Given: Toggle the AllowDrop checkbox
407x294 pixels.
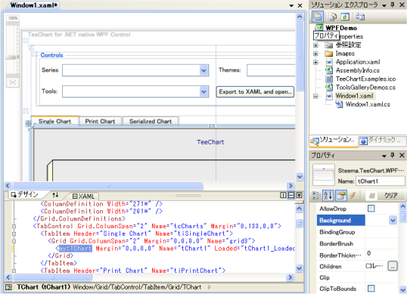Looking at the screenshot, I should (371, 209).
